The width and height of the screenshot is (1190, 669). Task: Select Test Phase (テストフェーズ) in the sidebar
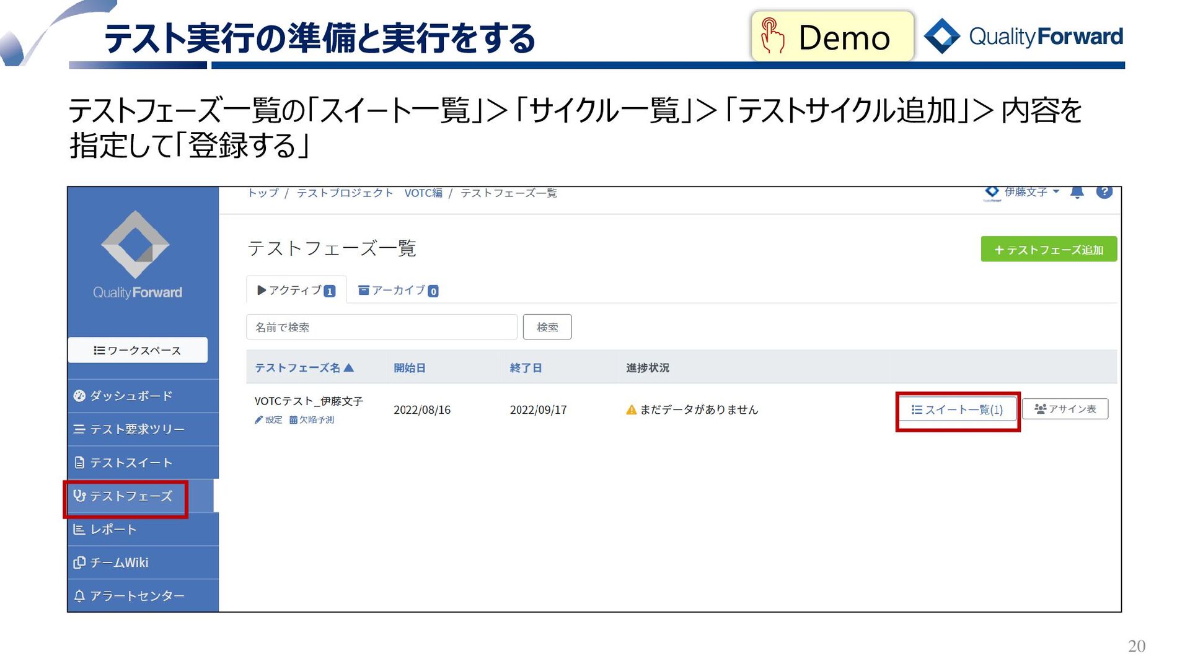click(x=131, y=496)
